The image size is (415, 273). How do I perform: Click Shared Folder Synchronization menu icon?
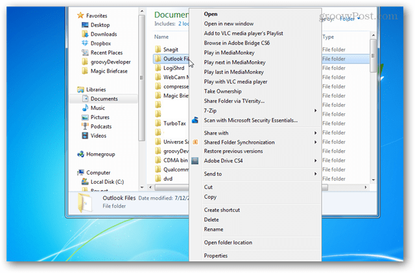pos(195,142)
